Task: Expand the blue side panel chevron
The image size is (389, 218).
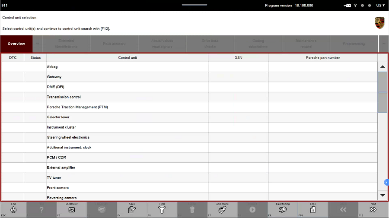Action: coord(386,183)
